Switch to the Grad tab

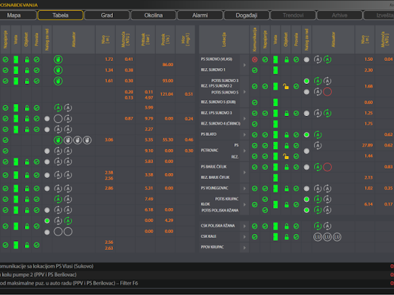tap(107, 15)
